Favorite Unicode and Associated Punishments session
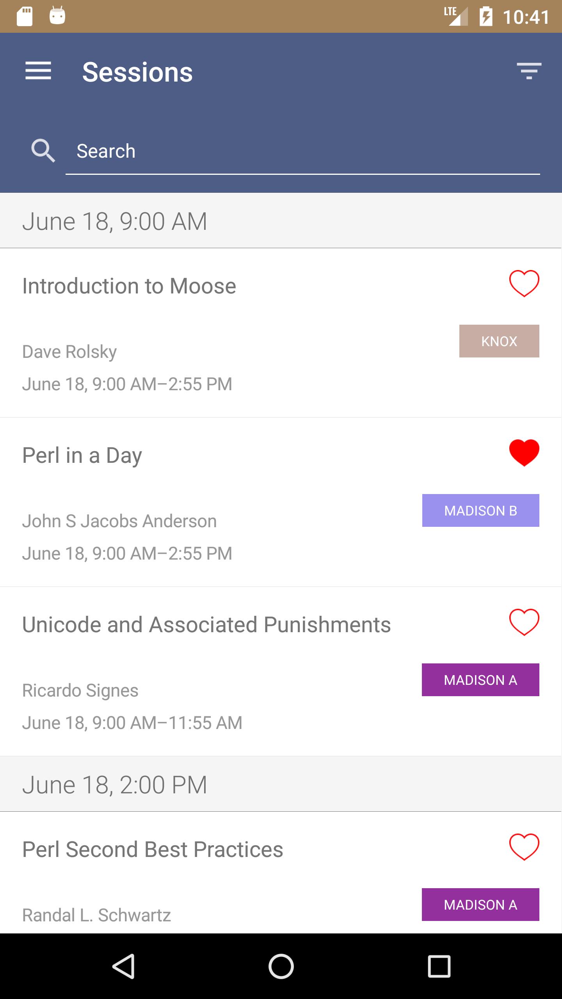Screen dimensions: 562x999 click(x=524, y=622)
